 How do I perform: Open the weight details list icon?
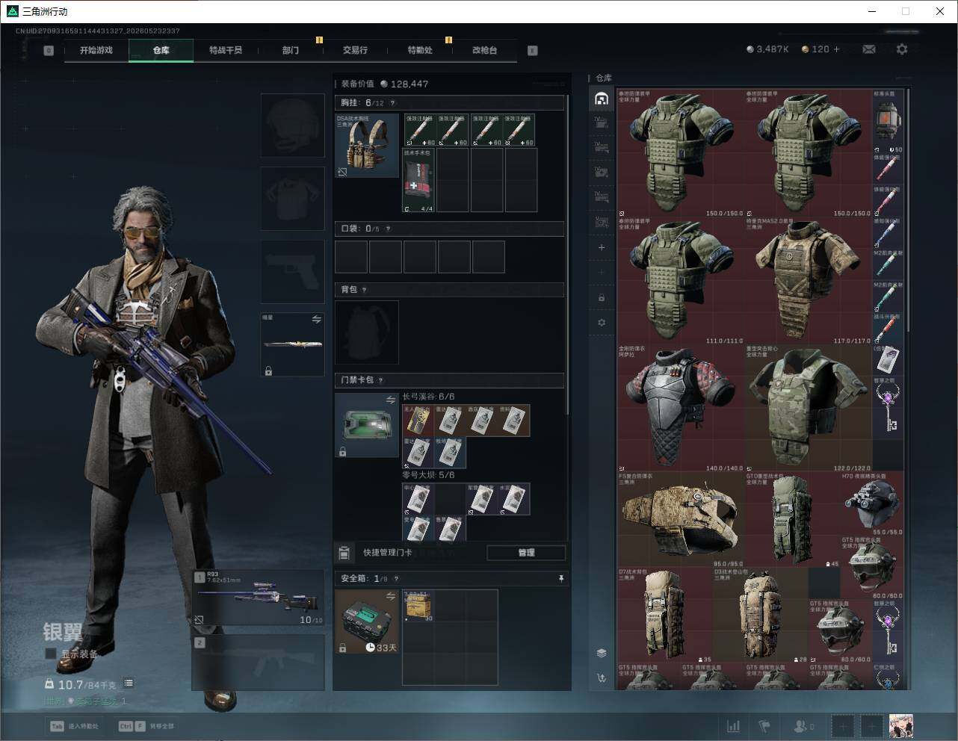129,683
